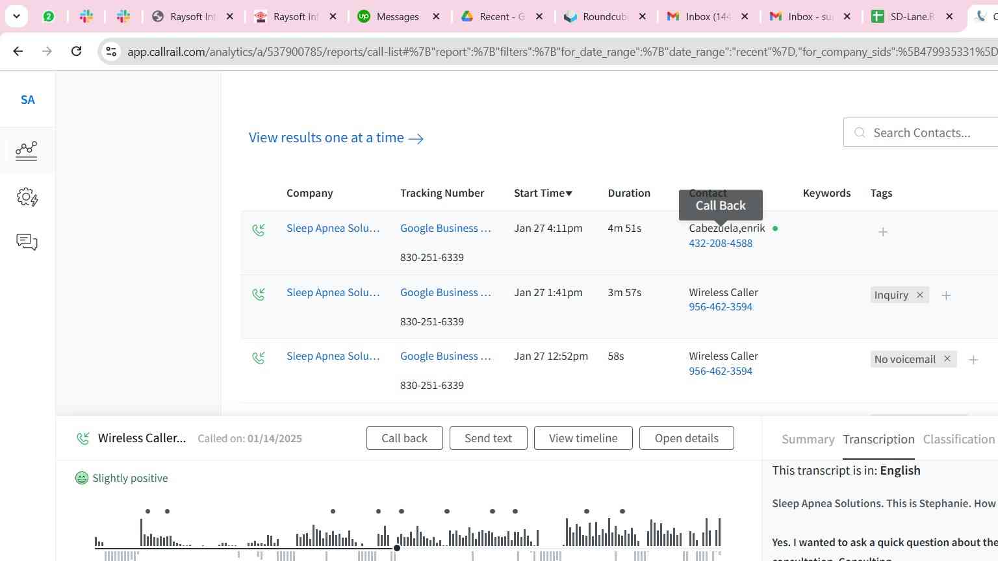
Task: Open the browser tab search dropdown
Action: (x=16, y=16)
